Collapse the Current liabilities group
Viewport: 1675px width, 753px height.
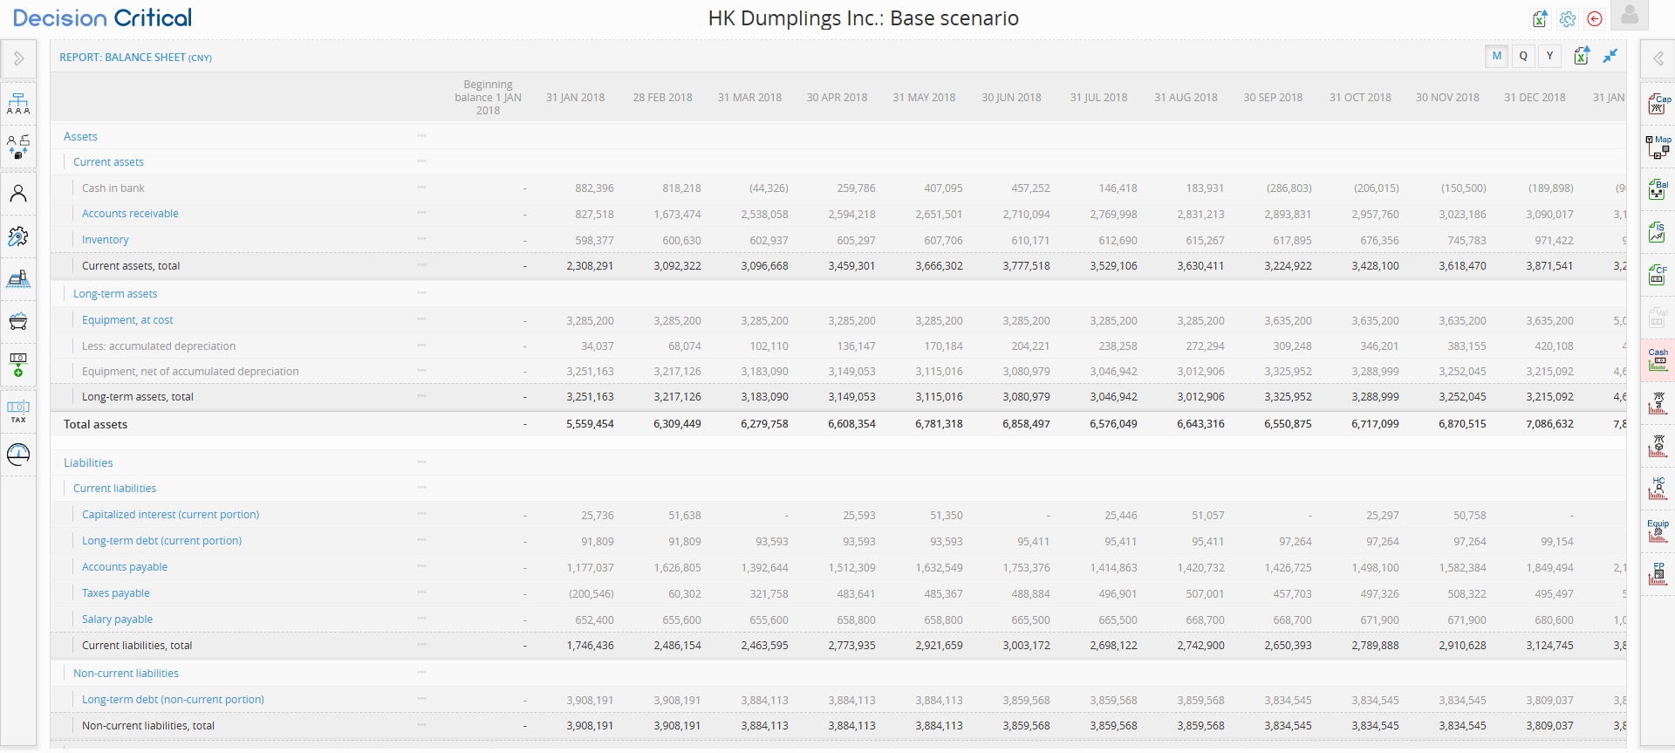(x=114, y=488)
